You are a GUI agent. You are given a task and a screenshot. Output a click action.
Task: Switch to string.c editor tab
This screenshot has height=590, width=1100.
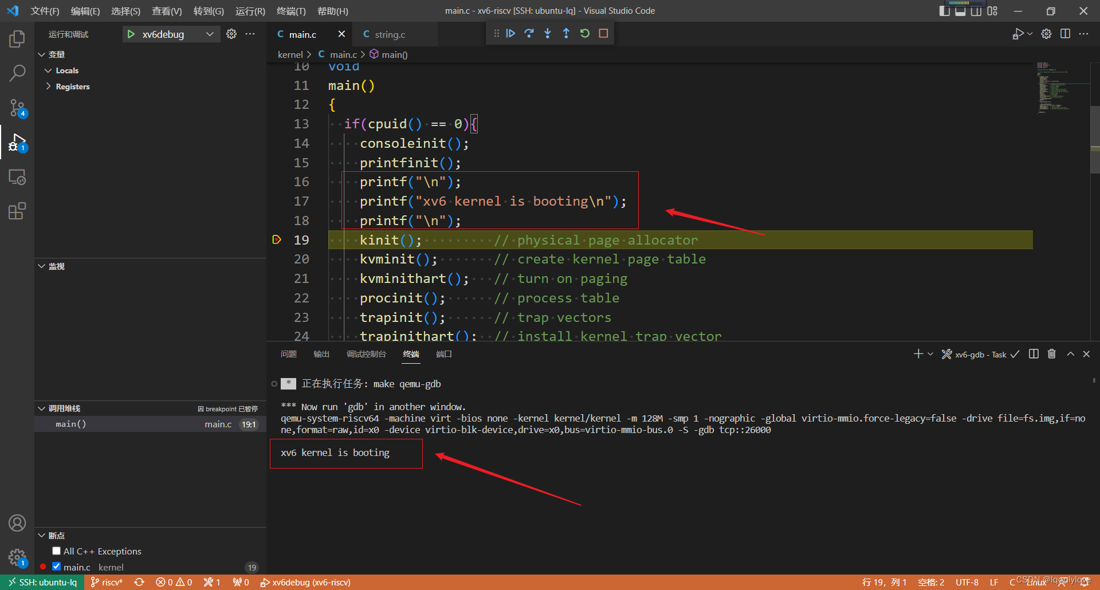pyautogui.click(x=390, y=34)
